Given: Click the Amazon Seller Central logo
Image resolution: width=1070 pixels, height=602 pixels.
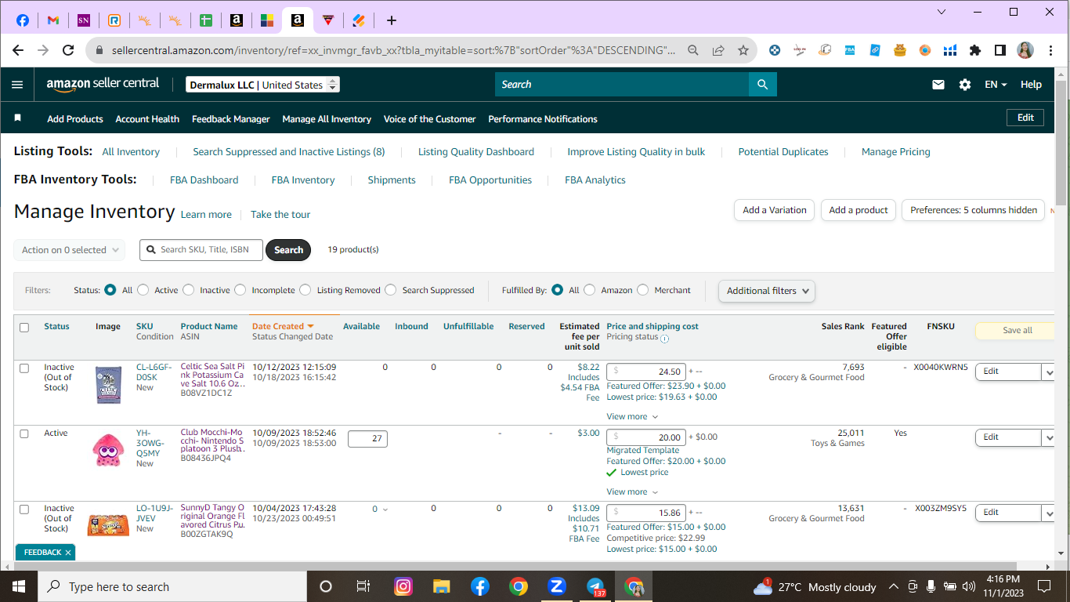Looking at the screenshot, I should tap(103, 84).
